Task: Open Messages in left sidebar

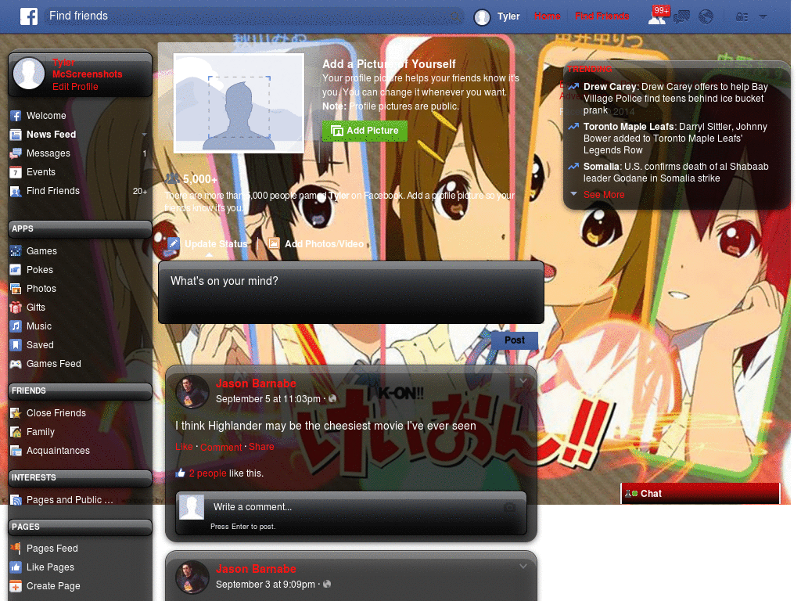Action: coord(48,153)
